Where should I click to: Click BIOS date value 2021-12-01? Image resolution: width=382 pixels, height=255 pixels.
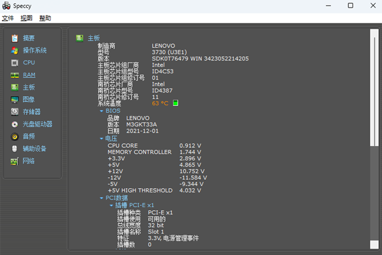coord(142,131)
